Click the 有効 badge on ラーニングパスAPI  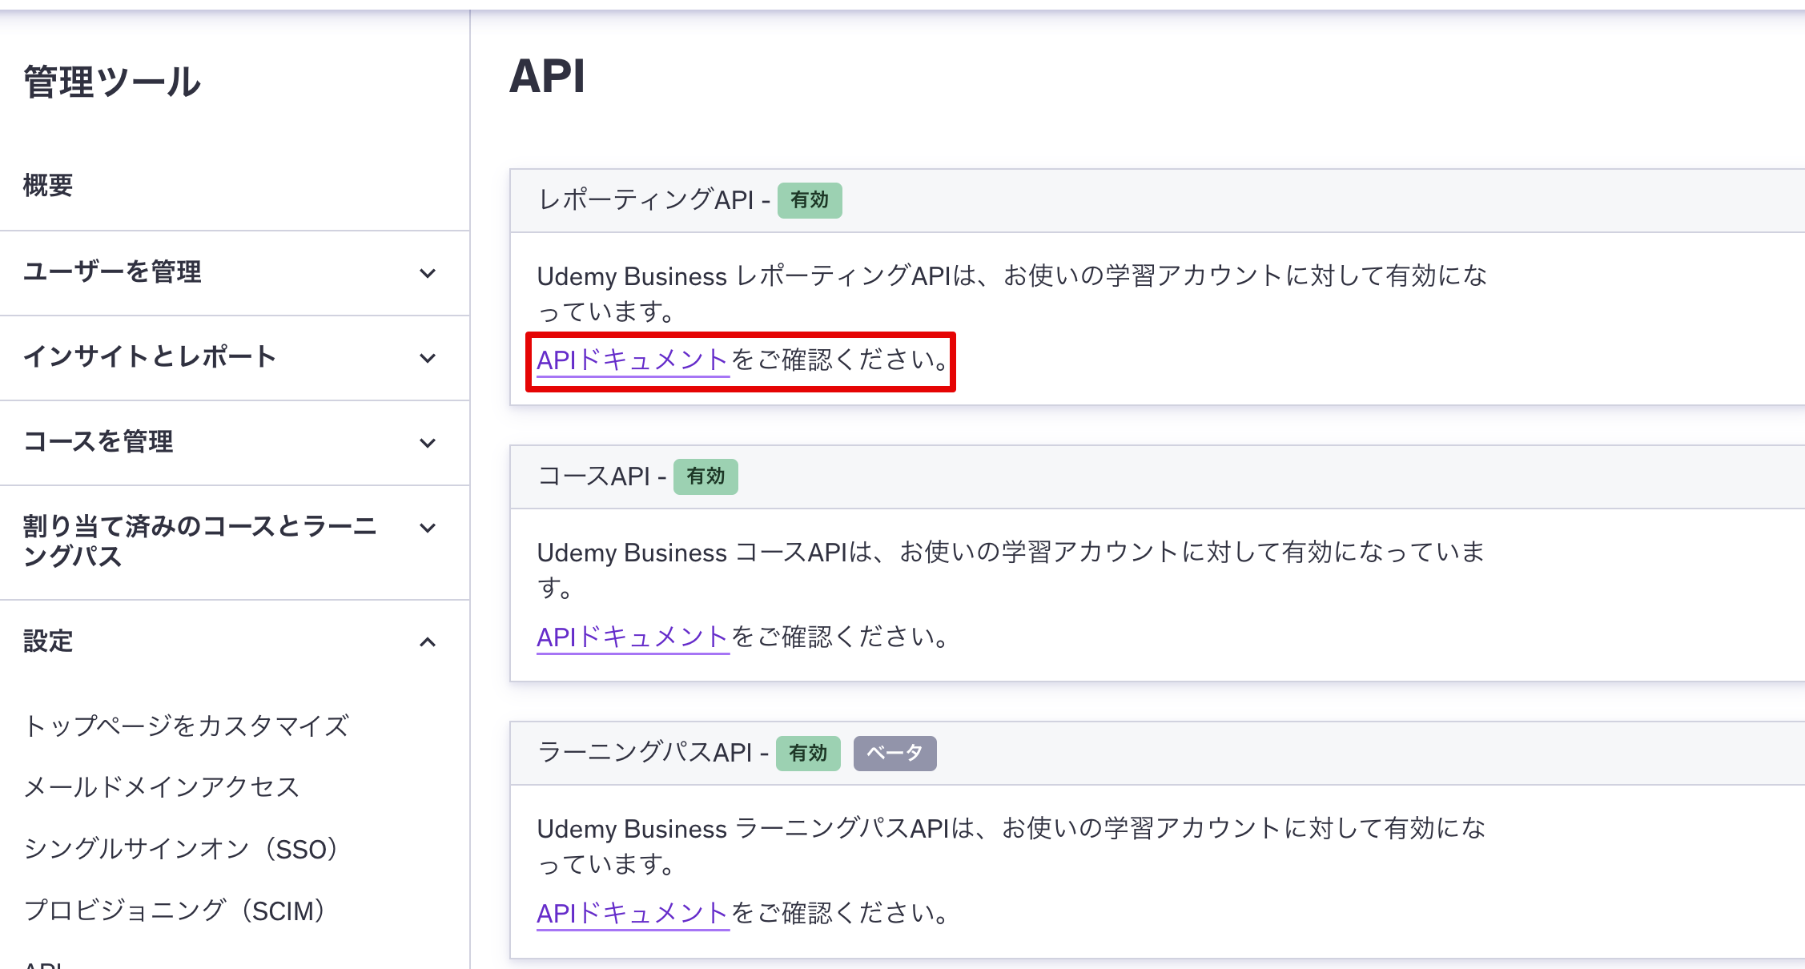click(x=807, y=753)
